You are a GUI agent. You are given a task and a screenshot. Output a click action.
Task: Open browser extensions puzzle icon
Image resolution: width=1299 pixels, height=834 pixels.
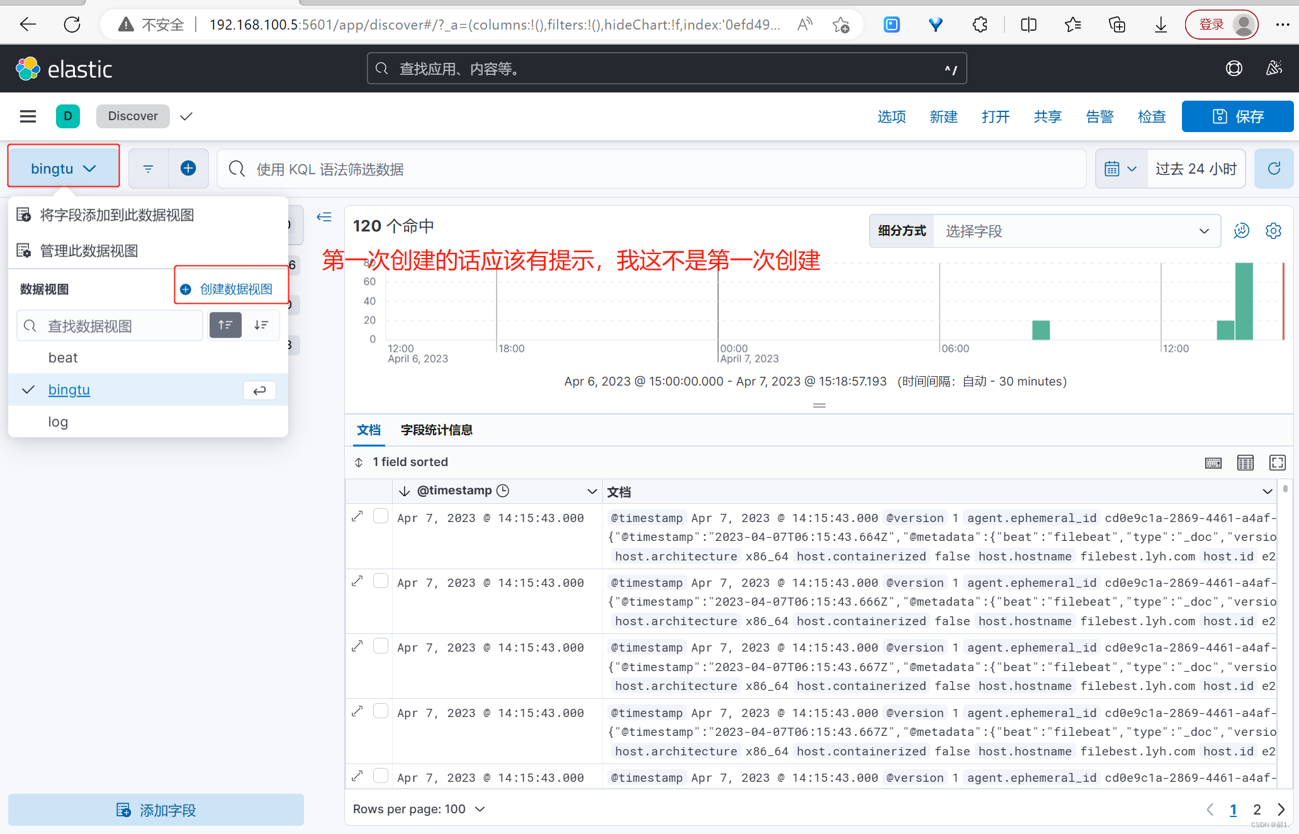coord(980,25)
